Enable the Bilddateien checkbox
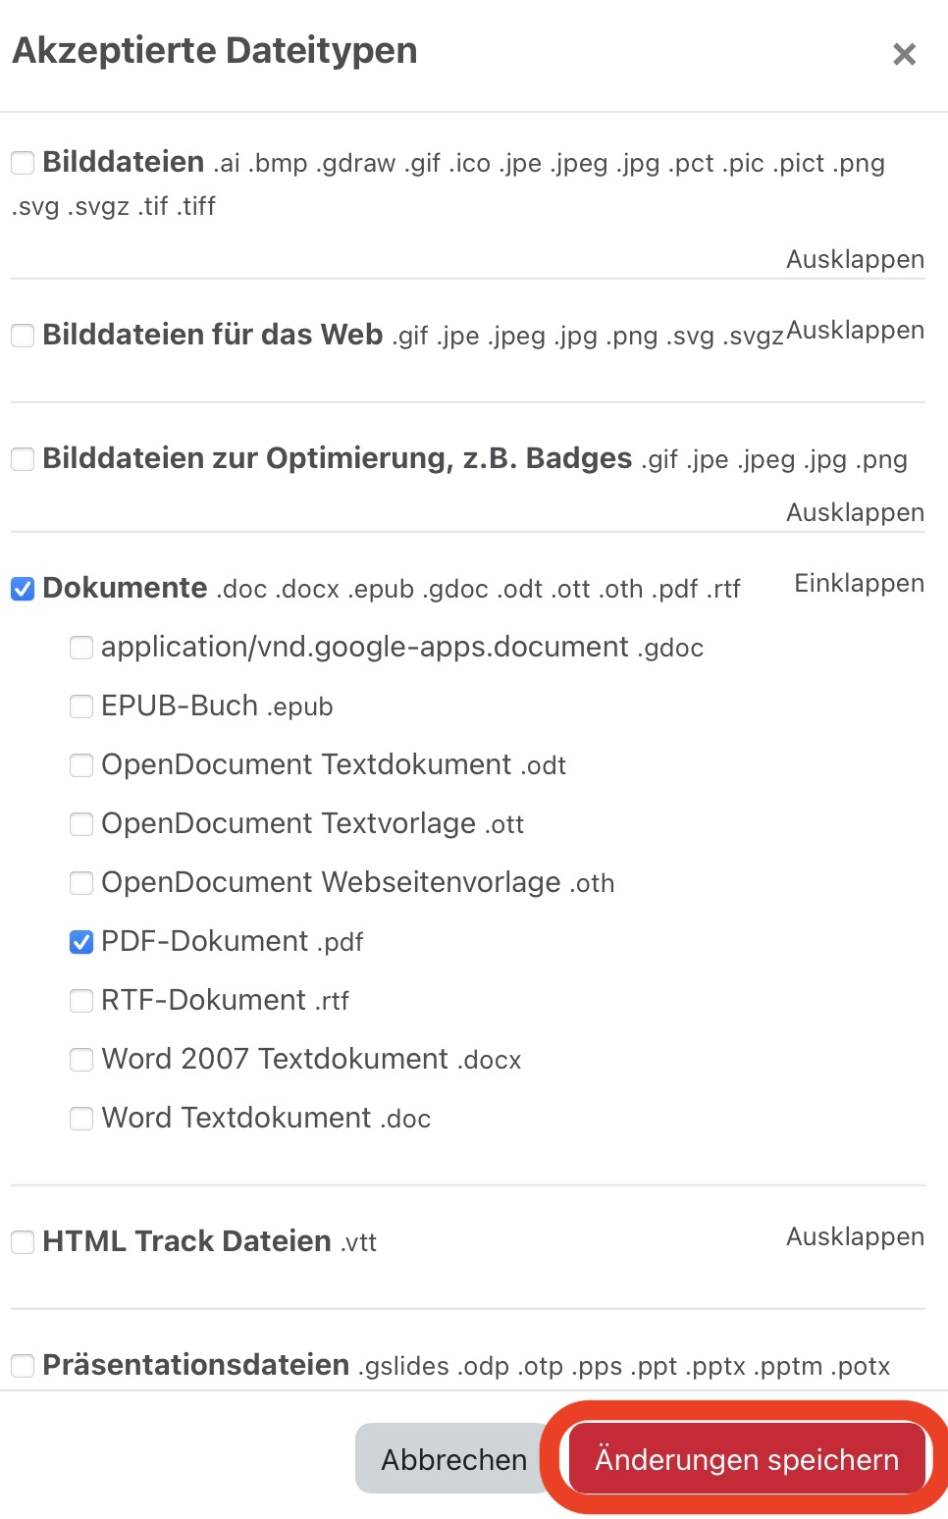Screen dimensions: 948x1519 (23, 163)
